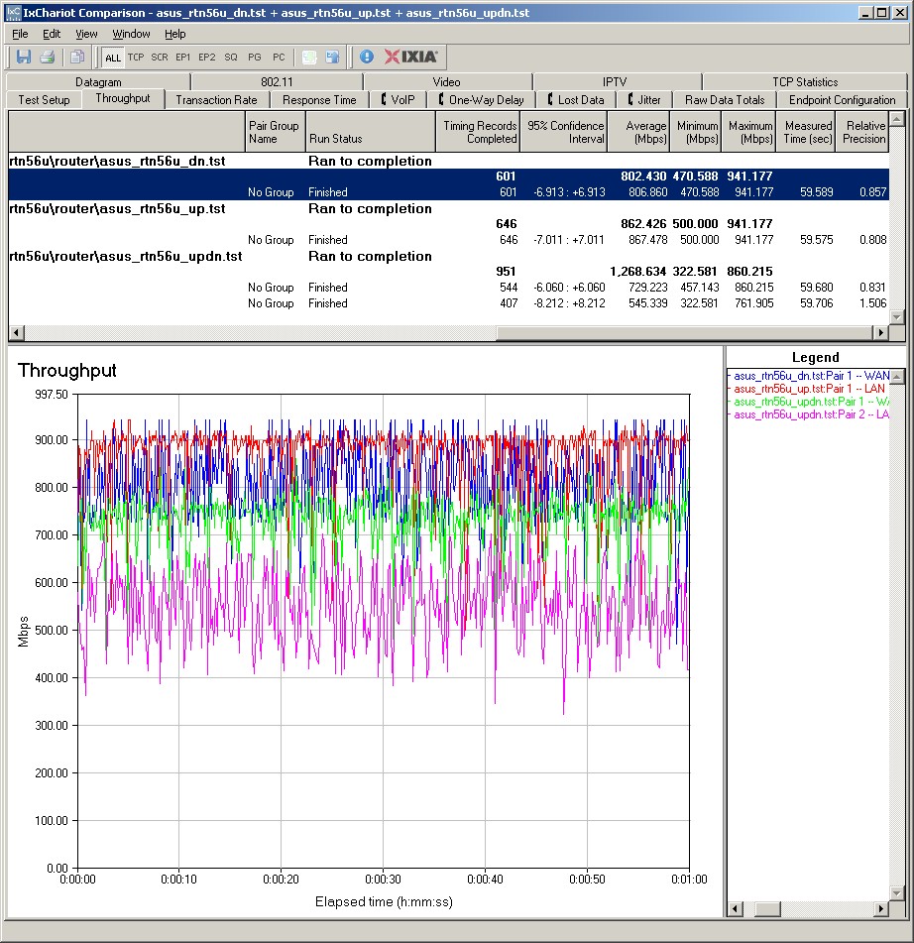
Task: Select the SCR filter button
Action: click(160, 58)
